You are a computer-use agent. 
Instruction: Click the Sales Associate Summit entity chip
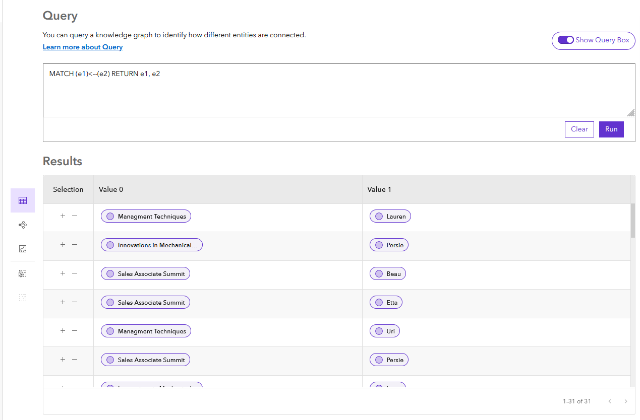point(145,273)
